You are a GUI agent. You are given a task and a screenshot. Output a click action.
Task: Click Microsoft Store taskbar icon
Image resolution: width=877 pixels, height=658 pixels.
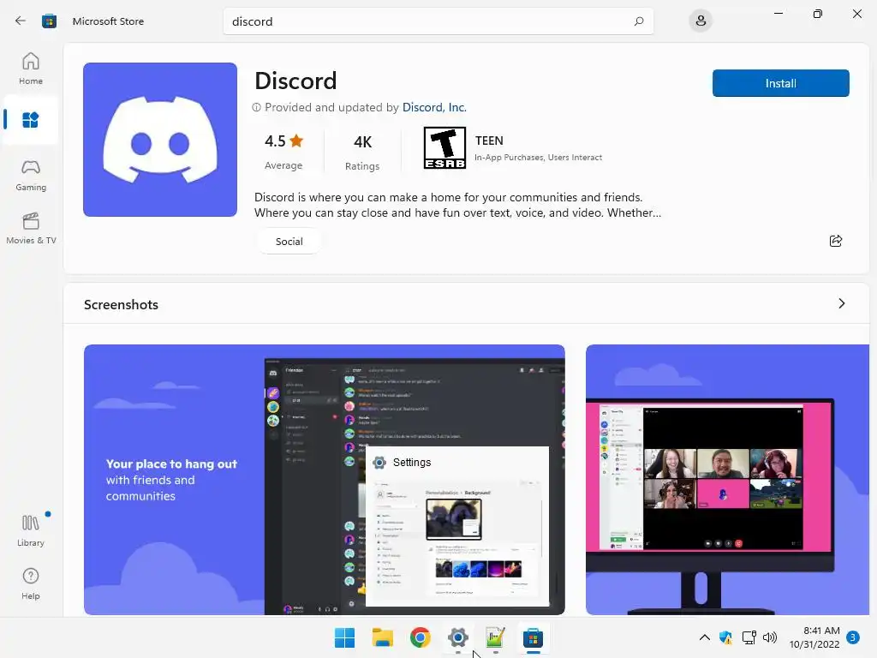tap(533, 637)
